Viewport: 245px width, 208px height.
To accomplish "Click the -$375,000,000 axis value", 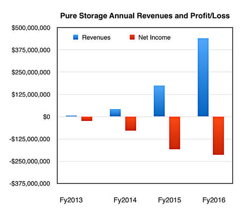I will (x=30, y=184).
